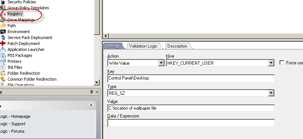Select Security Policies in the tree
Viewport: 303px width, 139px height.
point(22,2)
